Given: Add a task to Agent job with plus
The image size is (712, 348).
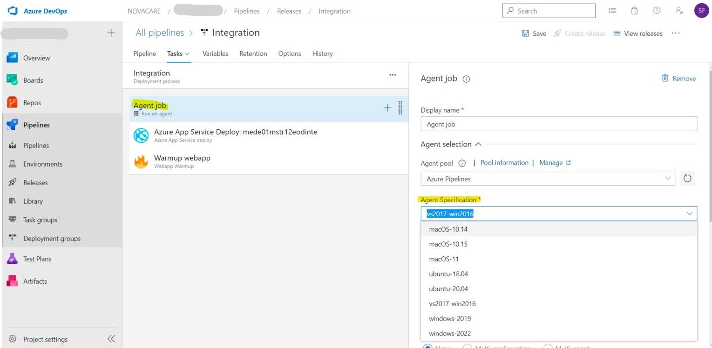Looking at the screenshot, I should [387, 108].
